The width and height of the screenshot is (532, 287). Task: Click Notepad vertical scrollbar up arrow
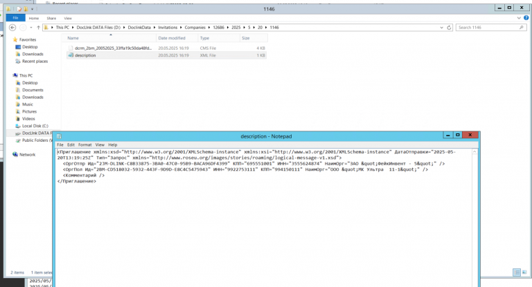(x=475, y=152)
